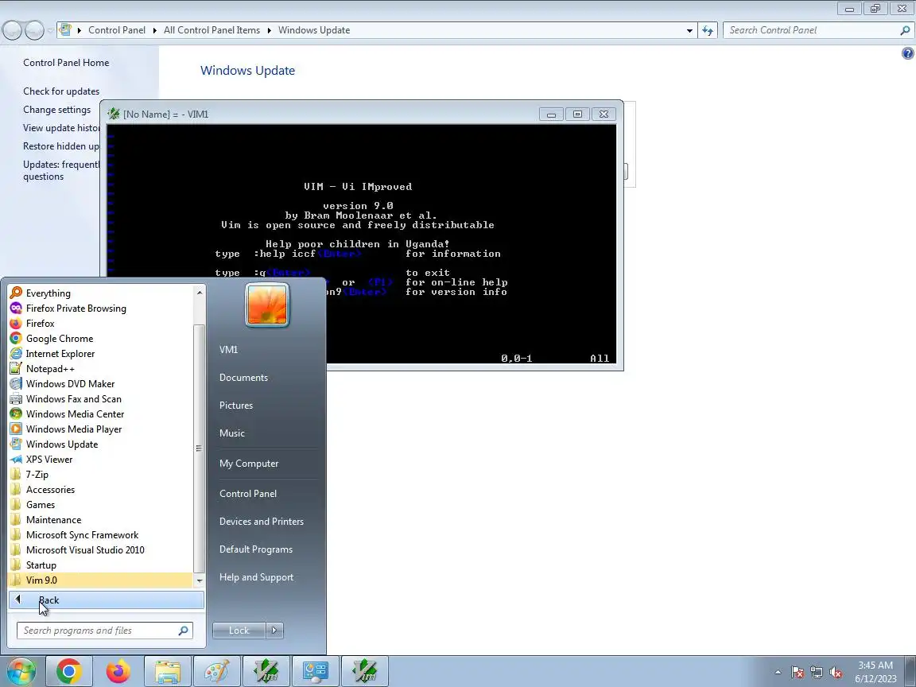The width and height of the screenshot is (916, 687).
Task: Open Control Panel help icon
Action: [907, 54]
